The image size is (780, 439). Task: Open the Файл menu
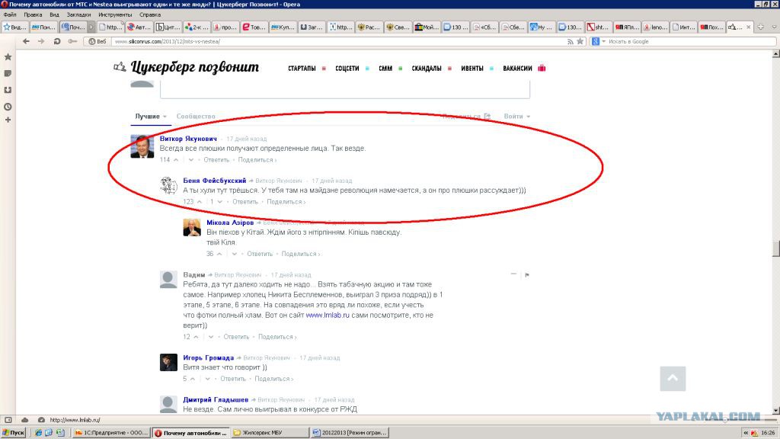coord(10,15)
